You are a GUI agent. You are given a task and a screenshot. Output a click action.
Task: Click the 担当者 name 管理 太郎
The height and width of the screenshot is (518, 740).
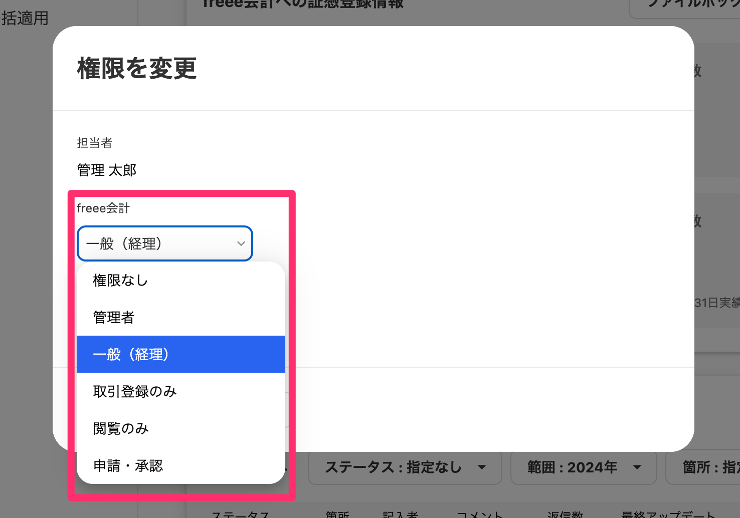[107, 170]
